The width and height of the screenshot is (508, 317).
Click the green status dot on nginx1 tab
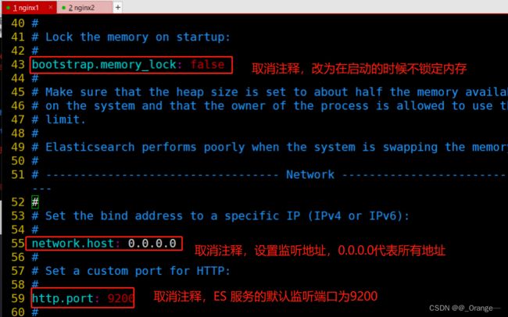pyautogui.click(x=8, y=8)
